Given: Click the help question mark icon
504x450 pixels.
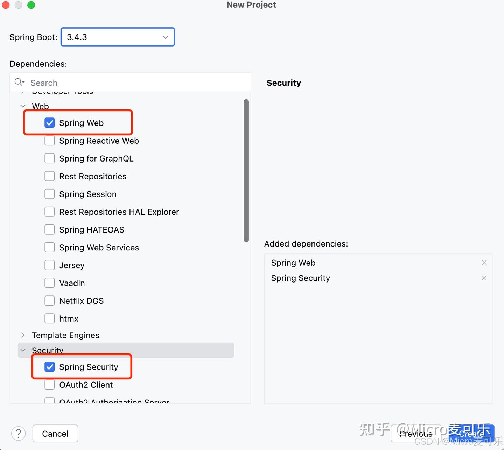Looking at the screenshot, I should [19, 434].
